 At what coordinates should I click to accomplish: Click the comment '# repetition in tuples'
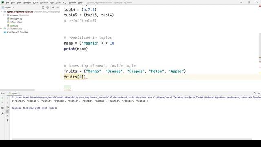coord(88,38)
